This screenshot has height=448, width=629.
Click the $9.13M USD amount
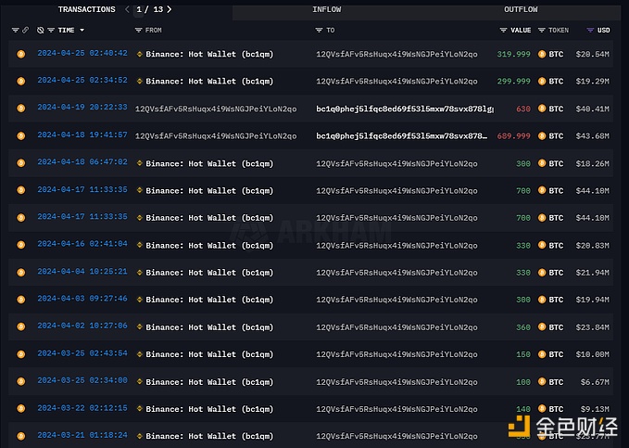pos(595,409)
